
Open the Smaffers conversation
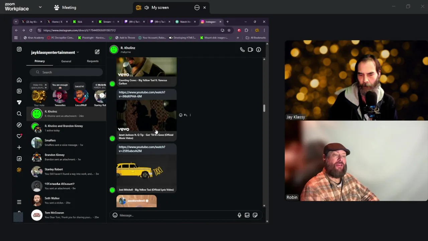coord(66,143)
